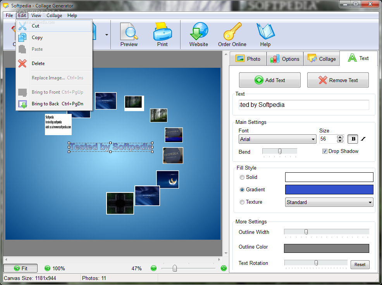
Task: Click the canvas vertical scrollbar down arrow
Action: pos(226,253)
